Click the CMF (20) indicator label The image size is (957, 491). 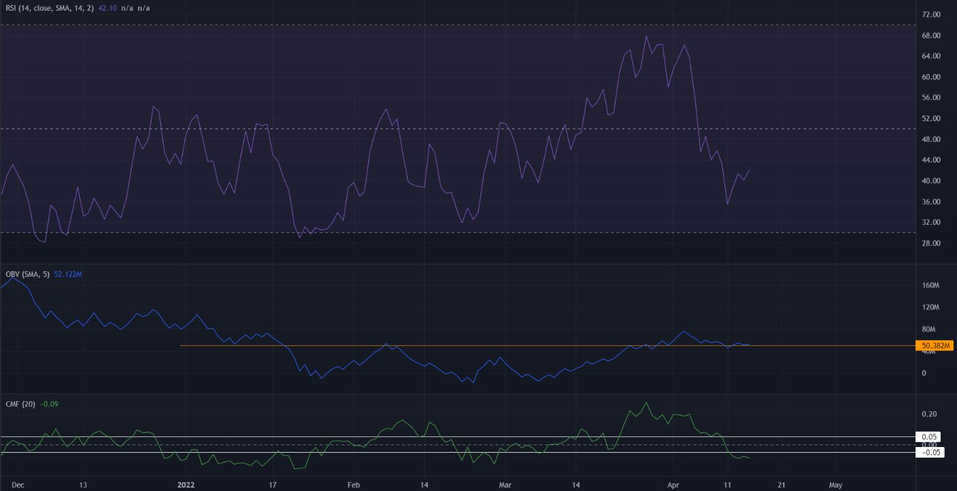click(x=18, y=404)
